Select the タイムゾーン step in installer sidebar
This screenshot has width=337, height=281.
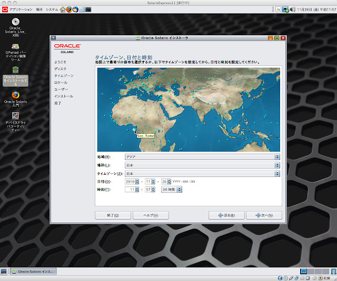64,76
